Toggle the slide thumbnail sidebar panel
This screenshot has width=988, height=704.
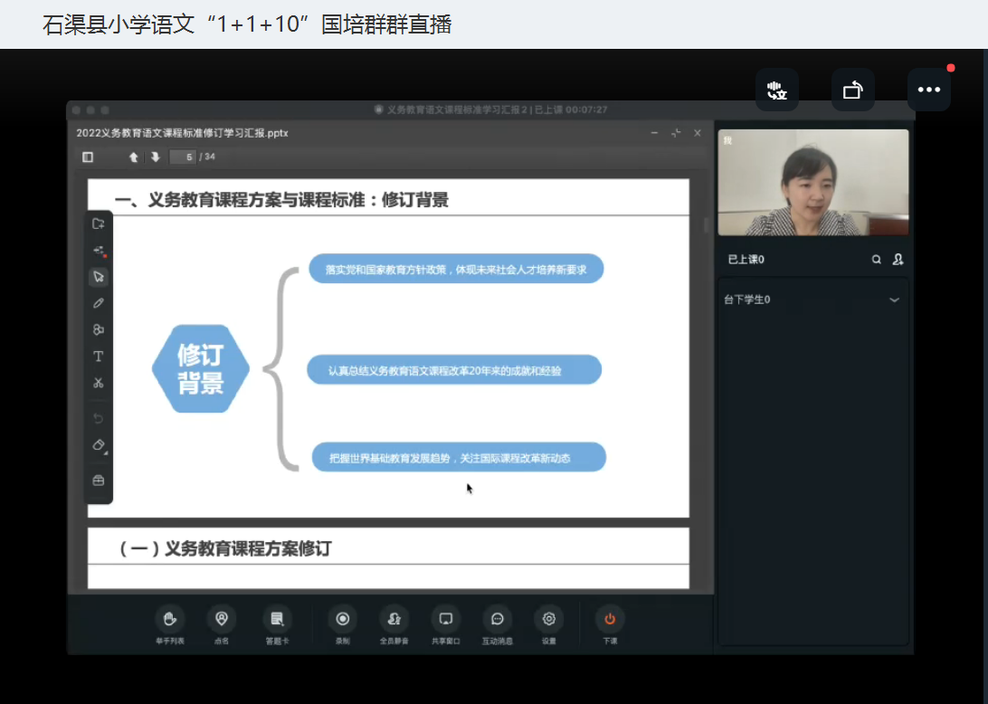point(88,157)
